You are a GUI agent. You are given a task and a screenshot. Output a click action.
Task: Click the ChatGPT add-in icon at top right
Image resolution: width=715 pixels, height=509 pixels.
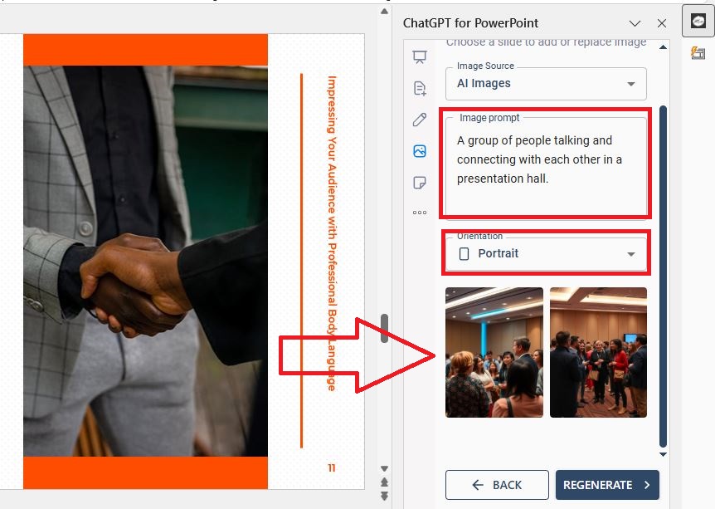point(698,21)
